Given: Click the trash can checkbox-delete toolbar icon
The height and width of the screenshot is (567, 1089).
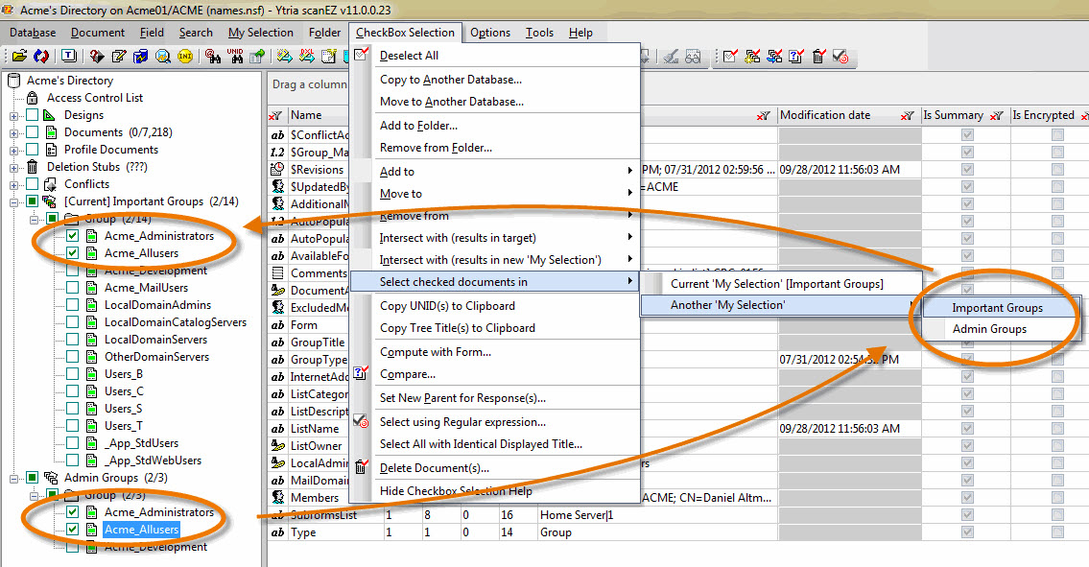Looking at the screenshot, I should click(x=818, y=57).
